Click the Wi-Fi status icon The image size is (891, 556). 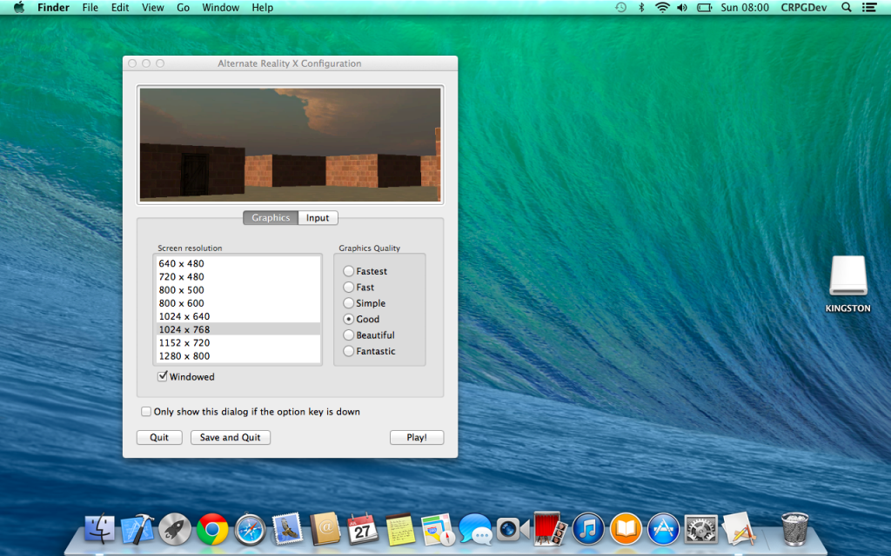coord(662,7)
